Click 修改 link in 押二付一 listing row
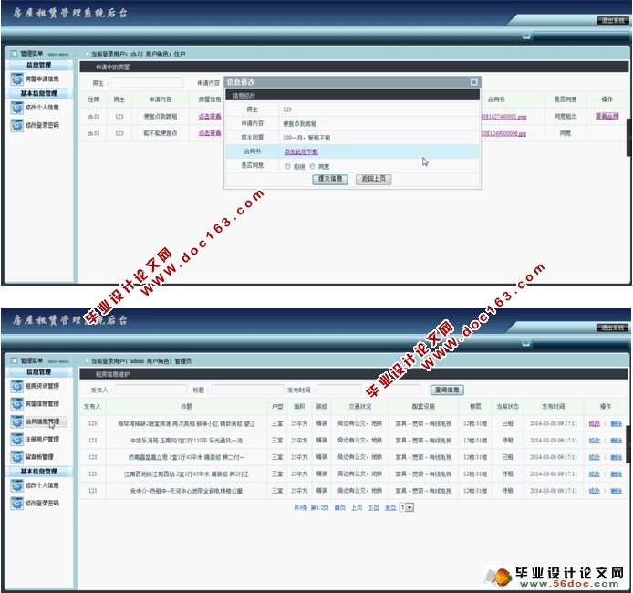Viewport: 633px width, 593px height. [x=595, y=457]
